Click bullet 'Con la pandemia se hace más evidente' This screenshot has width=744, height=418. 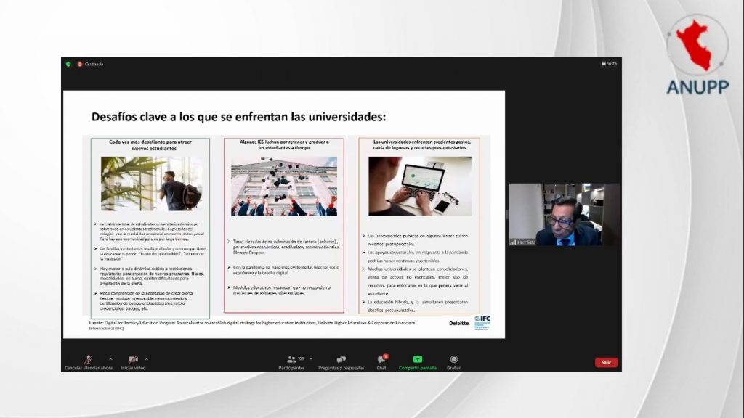point(286,270)
